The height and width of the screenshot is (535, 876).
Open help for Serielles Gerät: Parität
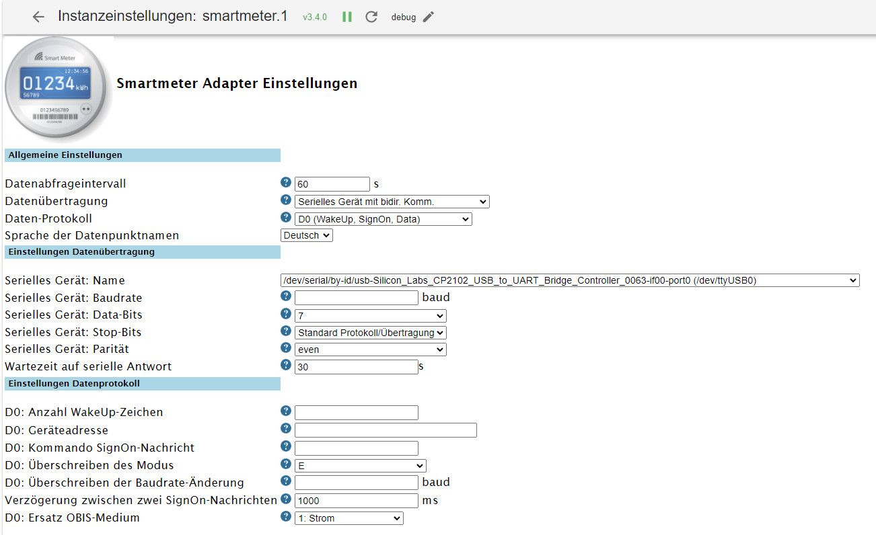point(286,347)
